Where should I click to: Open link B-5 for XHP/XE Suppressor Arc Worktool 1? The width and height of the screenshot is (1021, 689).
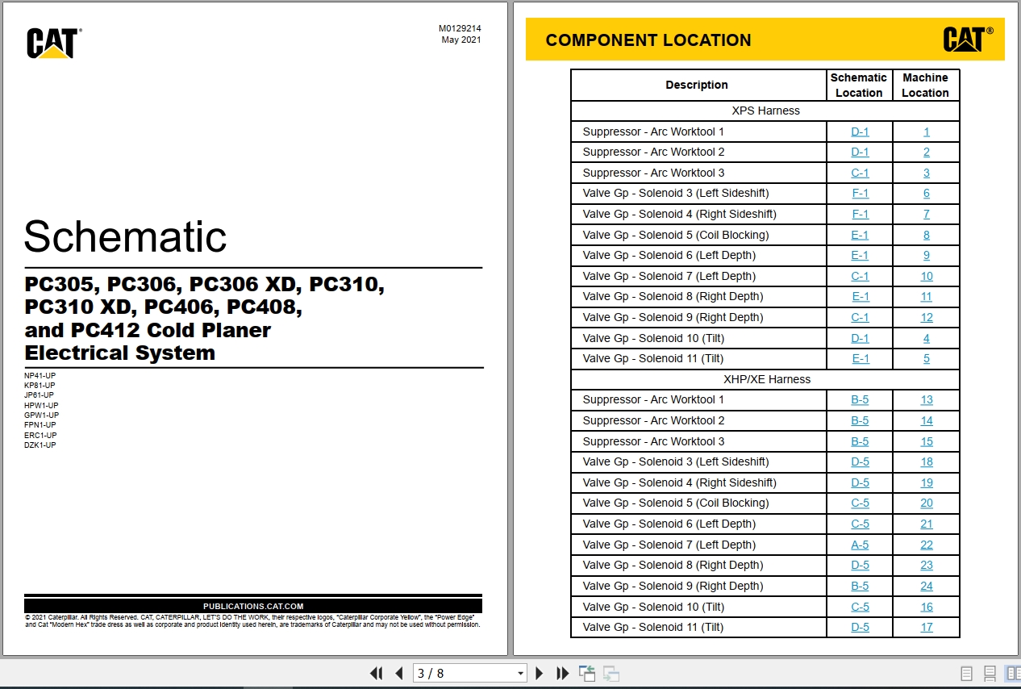pos(860,399)
